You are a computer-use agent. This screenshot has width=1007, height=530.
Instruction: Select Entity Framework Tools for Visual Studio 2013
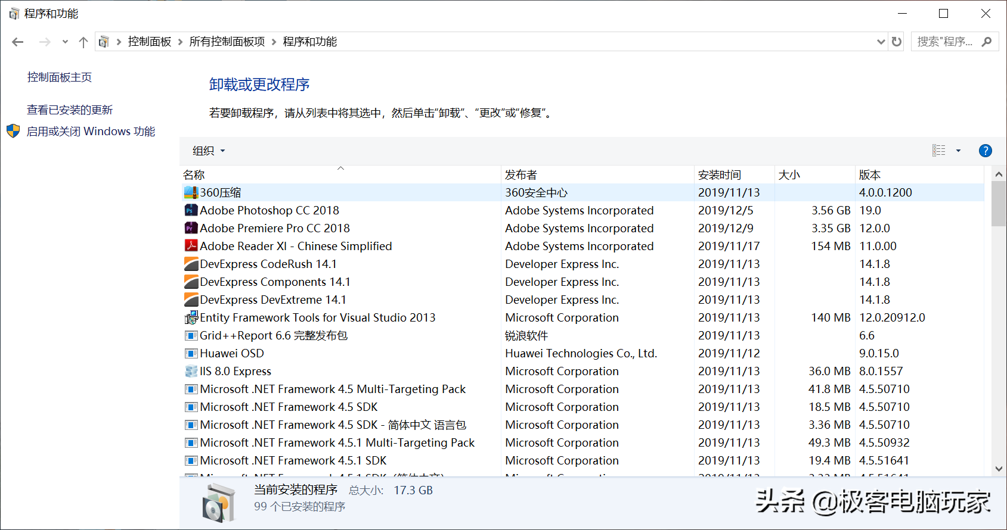[318, 317]
